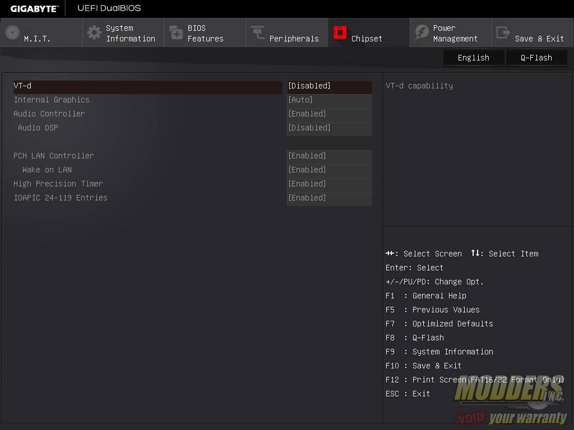Open the PCH LAN Controller value dropdown

pyautogui.click(x=330, y=156)
